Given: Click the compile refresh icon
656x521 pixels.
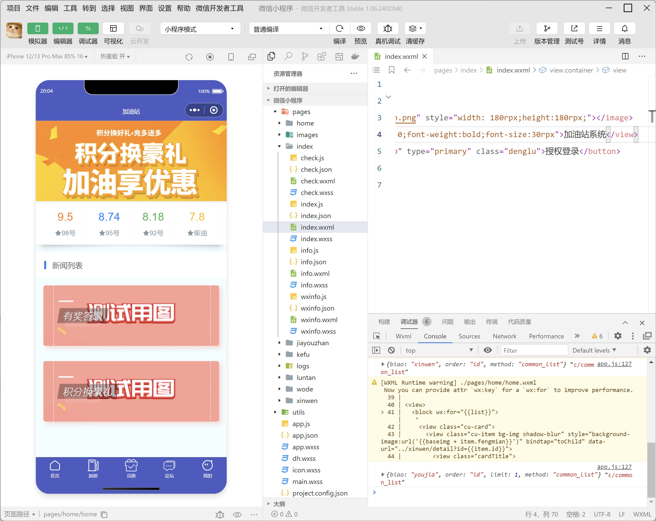Looking at the screenshot, I should (340, 29).
